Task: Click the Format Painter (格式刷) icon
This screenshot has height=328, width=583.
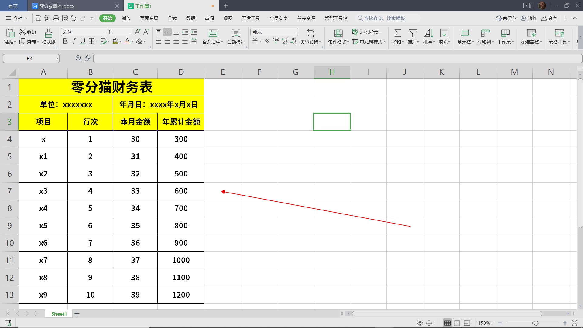Action: (x=49, y=33)
